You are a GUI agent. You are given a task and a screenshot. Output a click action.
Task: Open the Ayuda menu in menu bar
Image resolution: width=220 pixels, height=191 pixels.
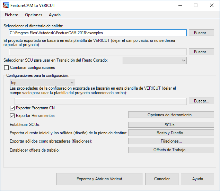coord(55,15)
